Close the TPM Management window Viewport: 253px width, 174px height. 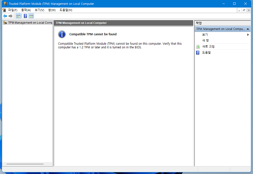point(245,3)
